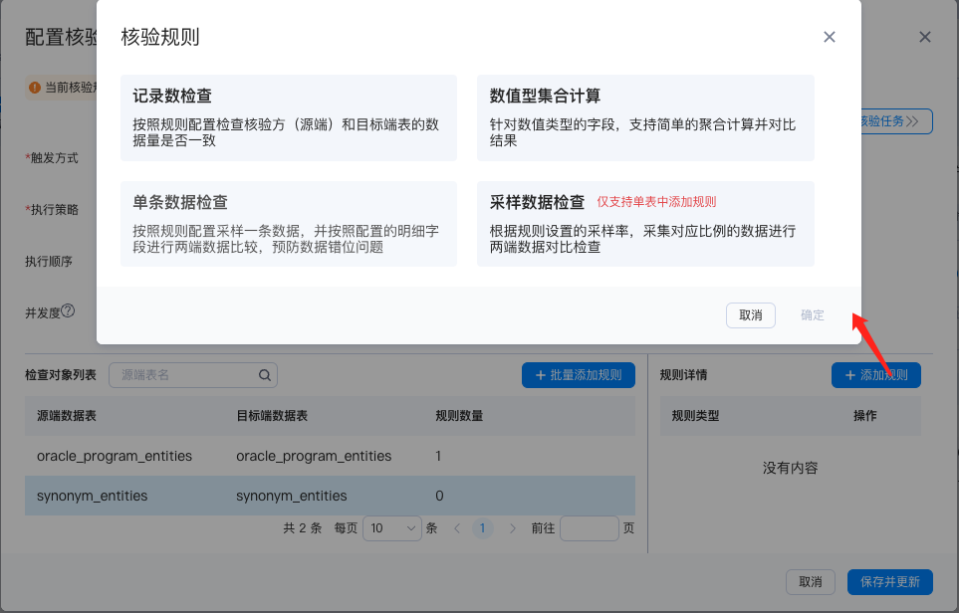Click the 批量添加规则 button
This screenshot has height=613, width=959.
tap(578, 375)
